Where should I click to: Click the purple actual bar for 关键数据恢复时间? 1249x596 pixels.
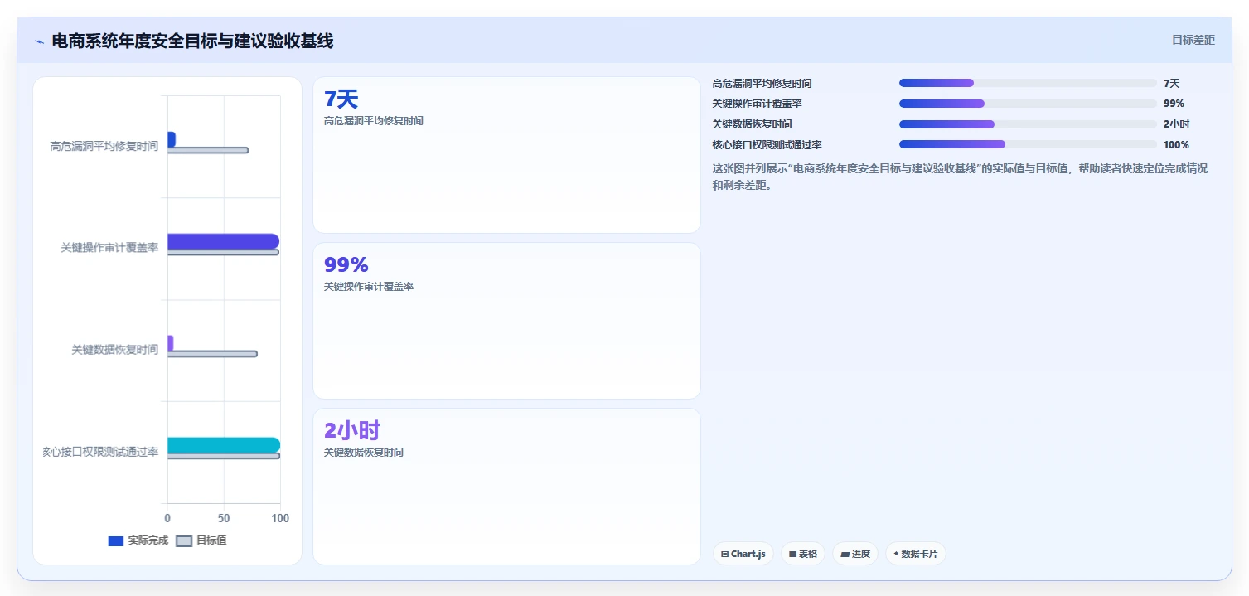click(170, 343)
